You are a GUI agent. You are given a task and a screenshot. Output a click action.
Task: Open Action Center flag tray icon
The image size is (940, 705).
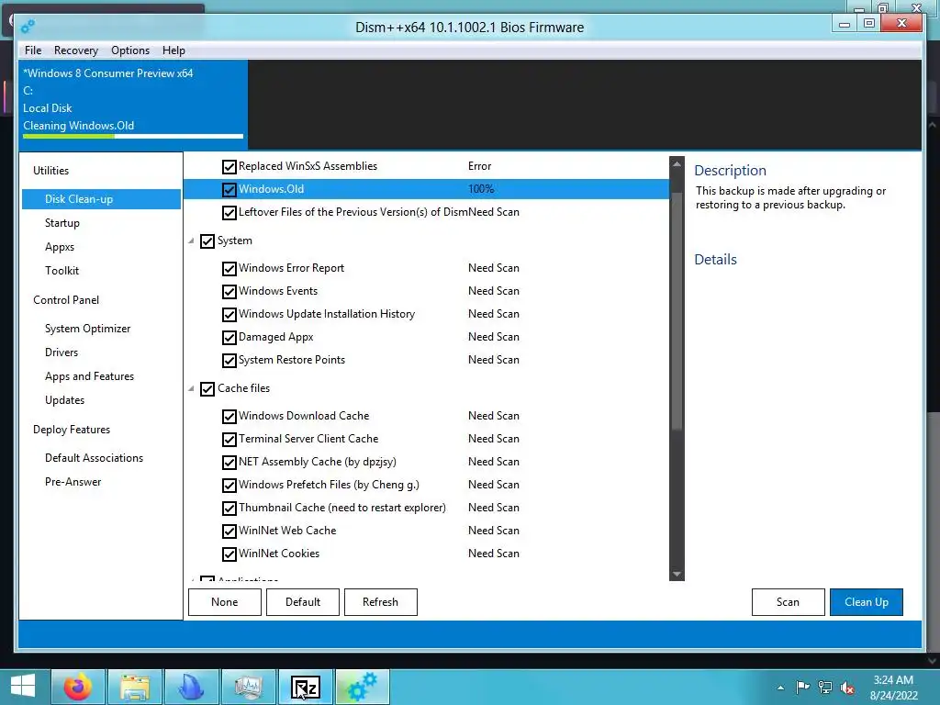tap(802, 687)
